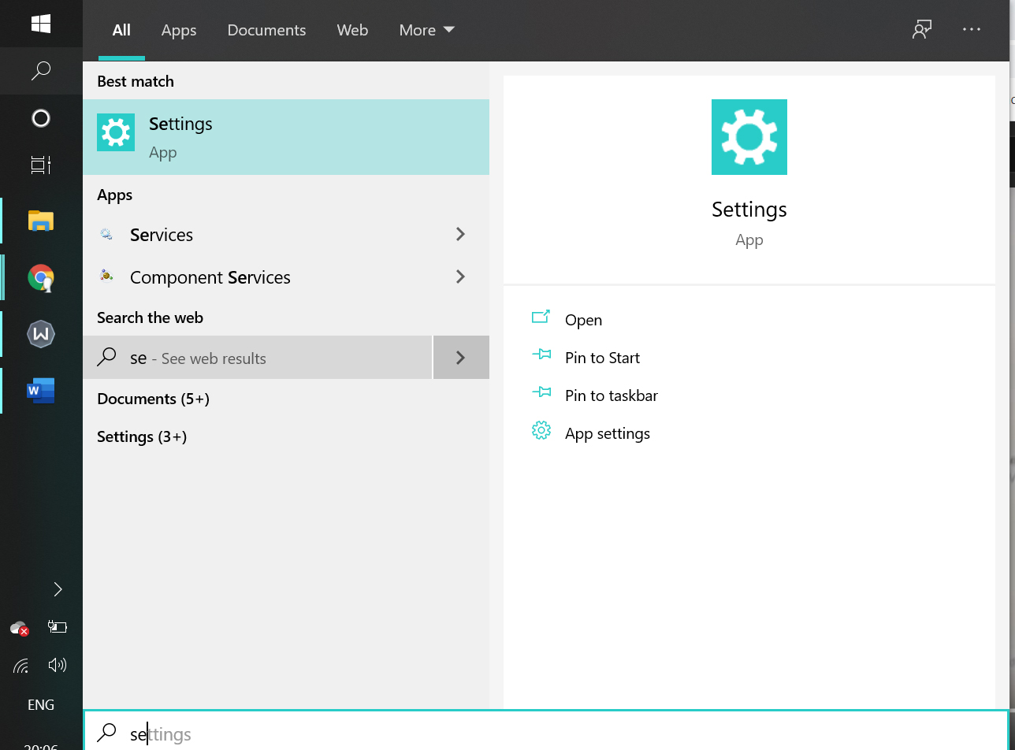Open Cortana circle icon in taskbar
Viewport: 1015px width, 750px height.
click(41, 118)
